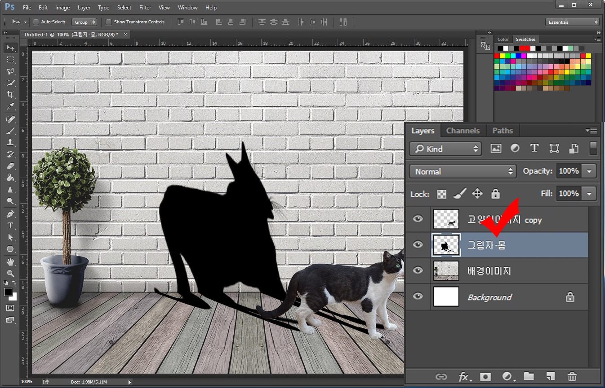Image resolution: width=605 pixels, height=388 pixels.
Task: Add a layer mask
Action: (485, 377)
